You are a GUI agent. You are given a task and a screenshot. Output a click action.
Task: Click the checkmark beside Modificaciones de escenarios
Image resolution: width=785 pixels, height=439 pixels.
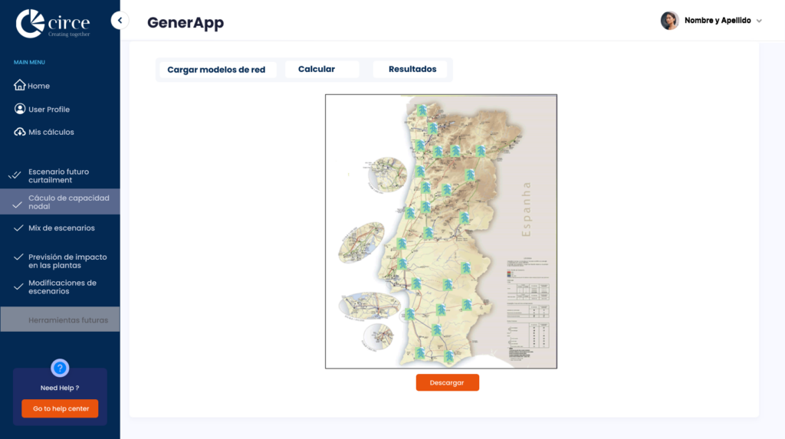tap(19, 287)
